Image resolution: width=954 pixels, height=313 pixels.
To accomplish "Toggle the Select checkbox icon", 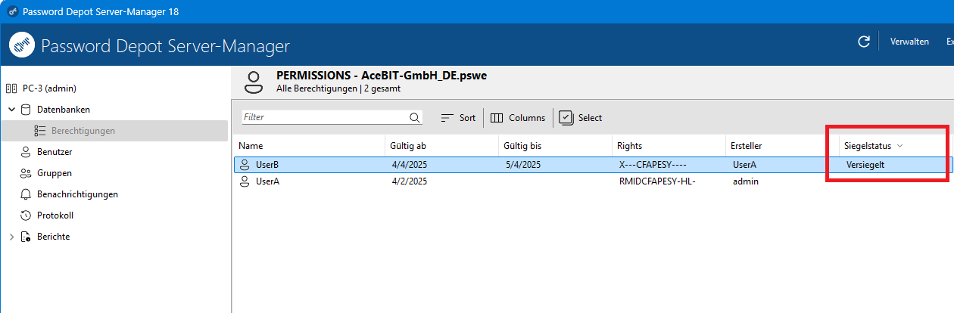I will coord(566,117).
